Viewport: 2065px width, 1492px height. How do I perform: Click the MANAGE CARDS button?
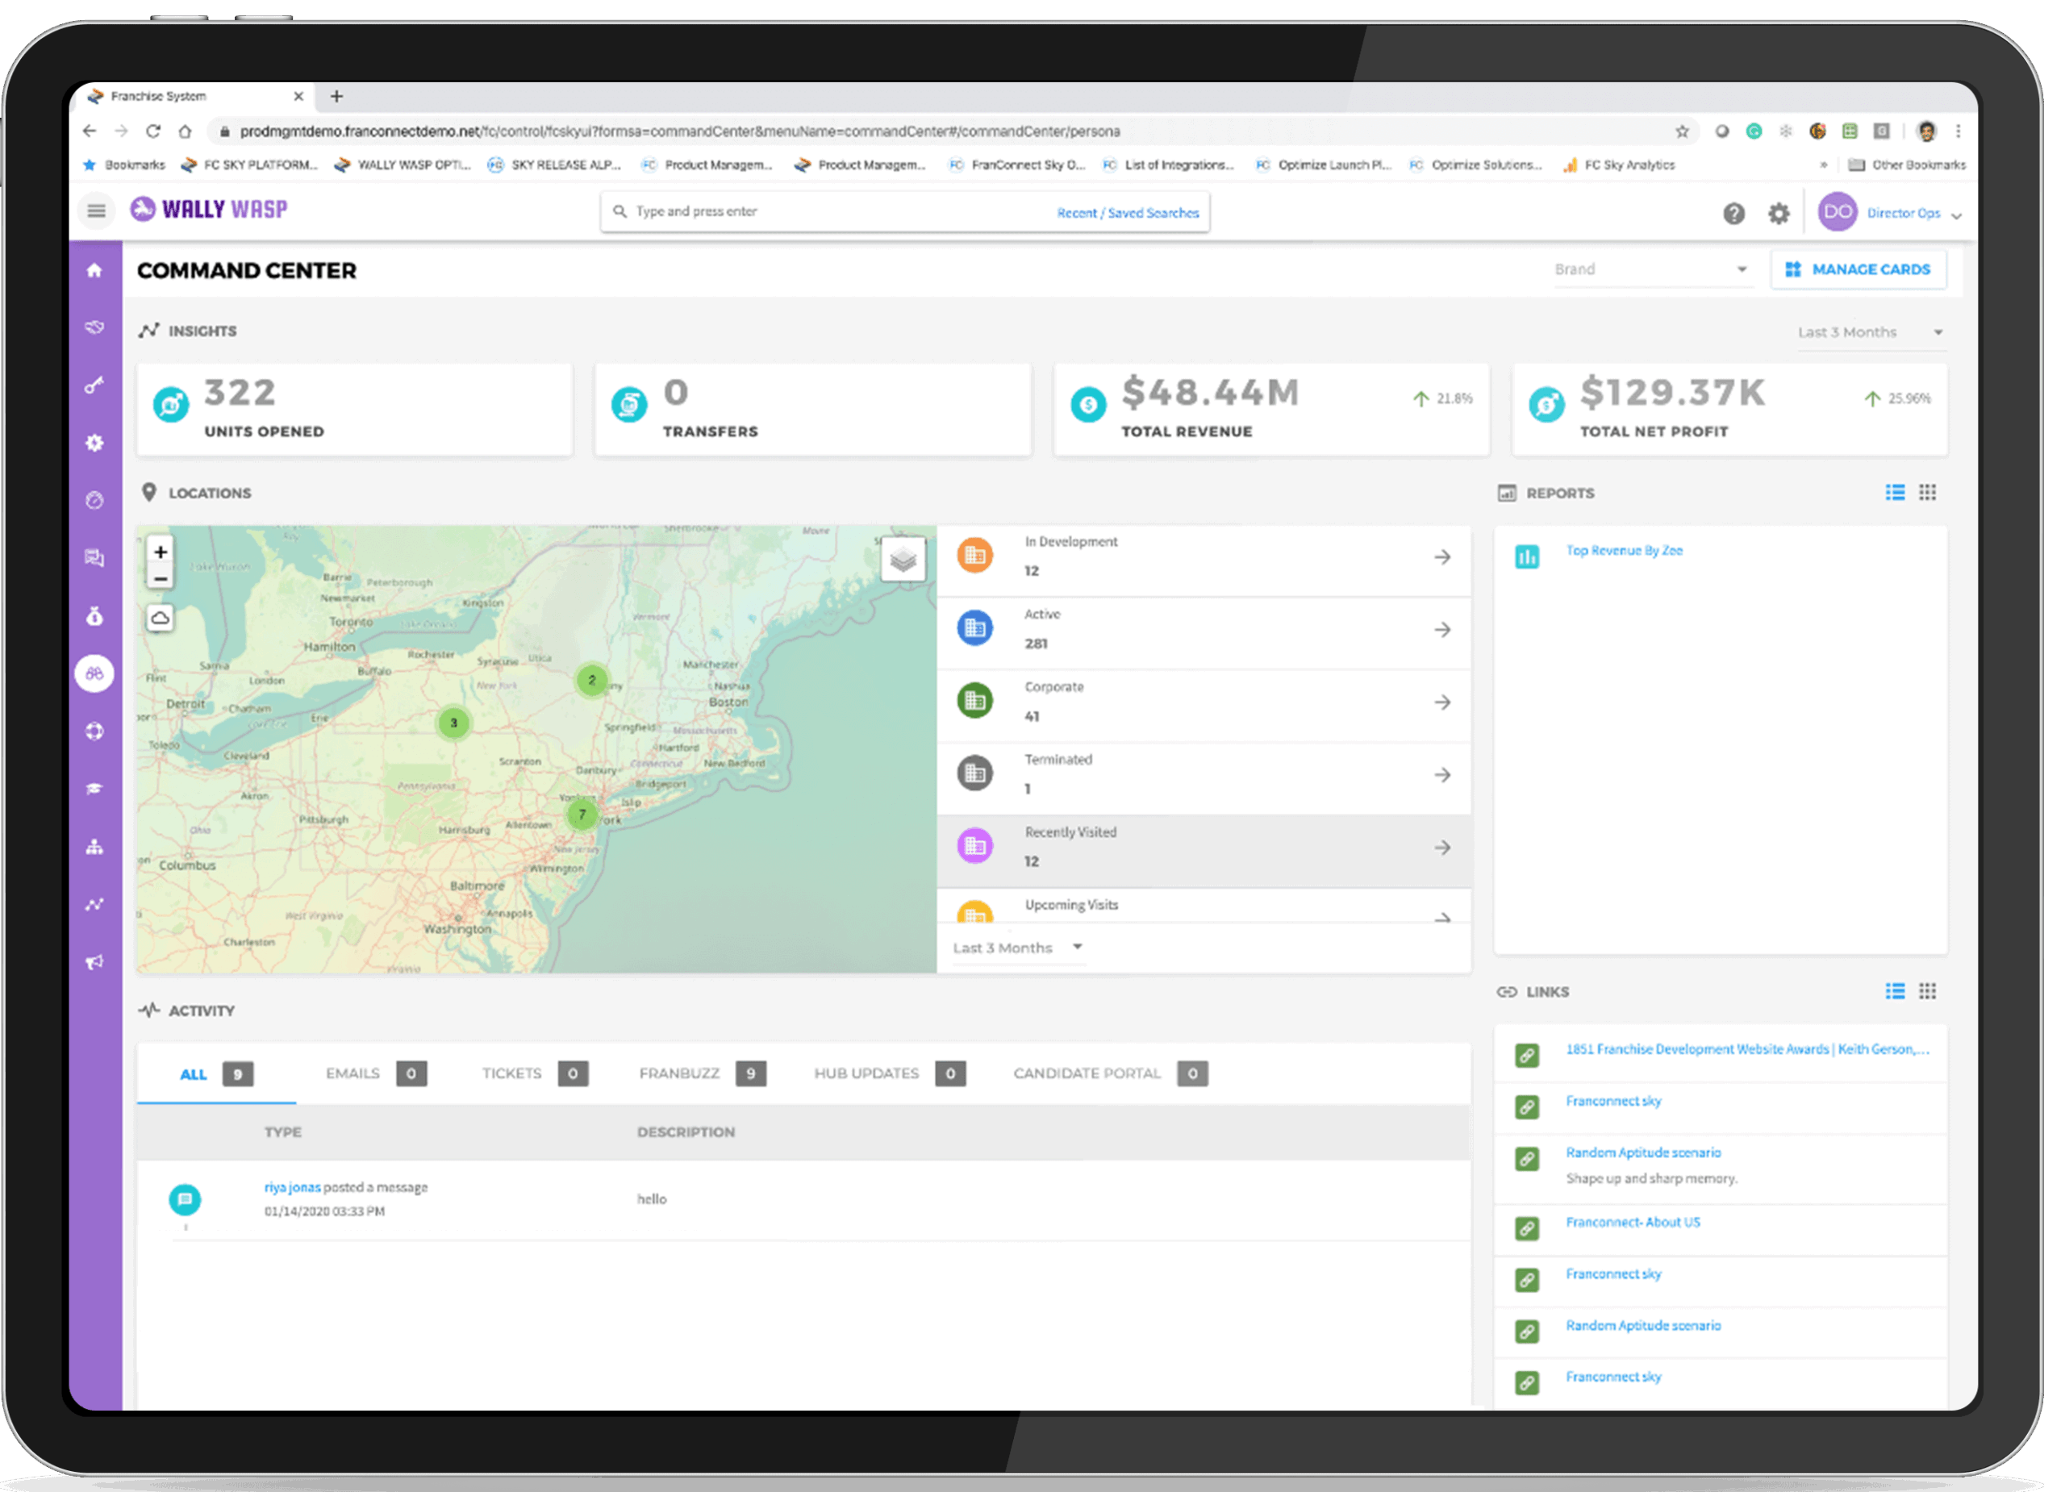click(1859, 269)
